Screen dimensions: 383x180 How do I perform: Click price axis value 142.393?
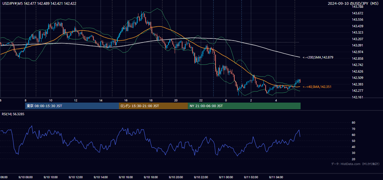click(x=358, y=84)
